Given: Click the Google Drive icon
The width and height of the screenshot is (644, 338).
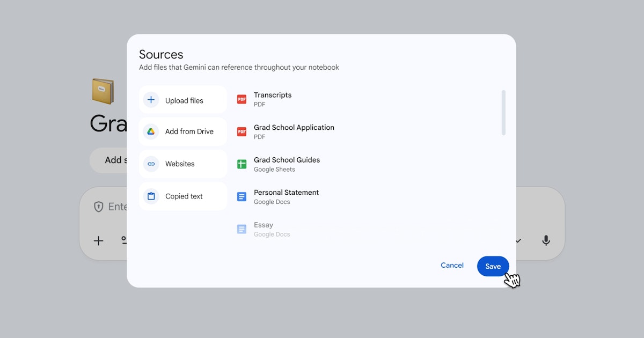Looking at the screenshot, I should point(151,131).
